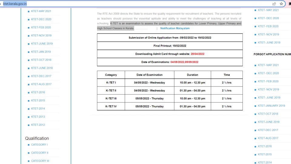Open KTET-2012 in left sidebar
This screenshot has height=164, width=291.
[38, 125]
